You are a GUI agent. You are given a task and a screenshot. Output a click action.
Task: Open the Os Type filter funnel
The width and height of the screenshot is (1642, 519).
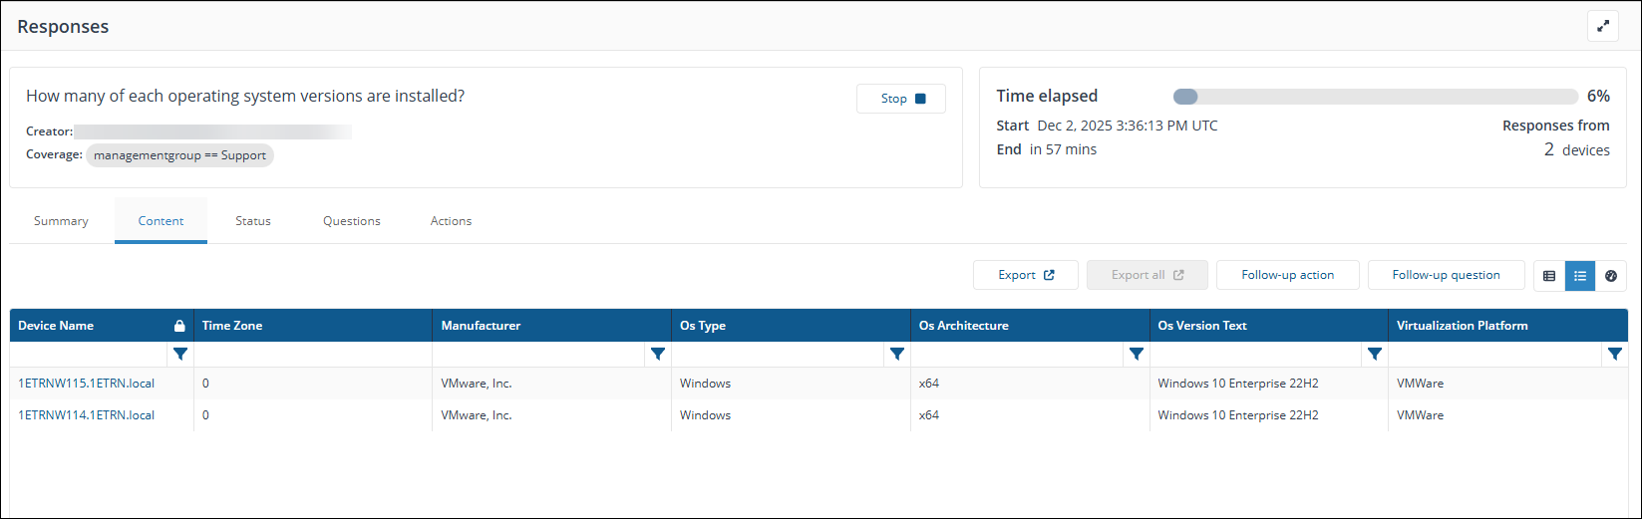coord(896,354)
